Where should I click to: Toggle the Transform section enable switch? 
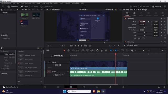[125, 19]
